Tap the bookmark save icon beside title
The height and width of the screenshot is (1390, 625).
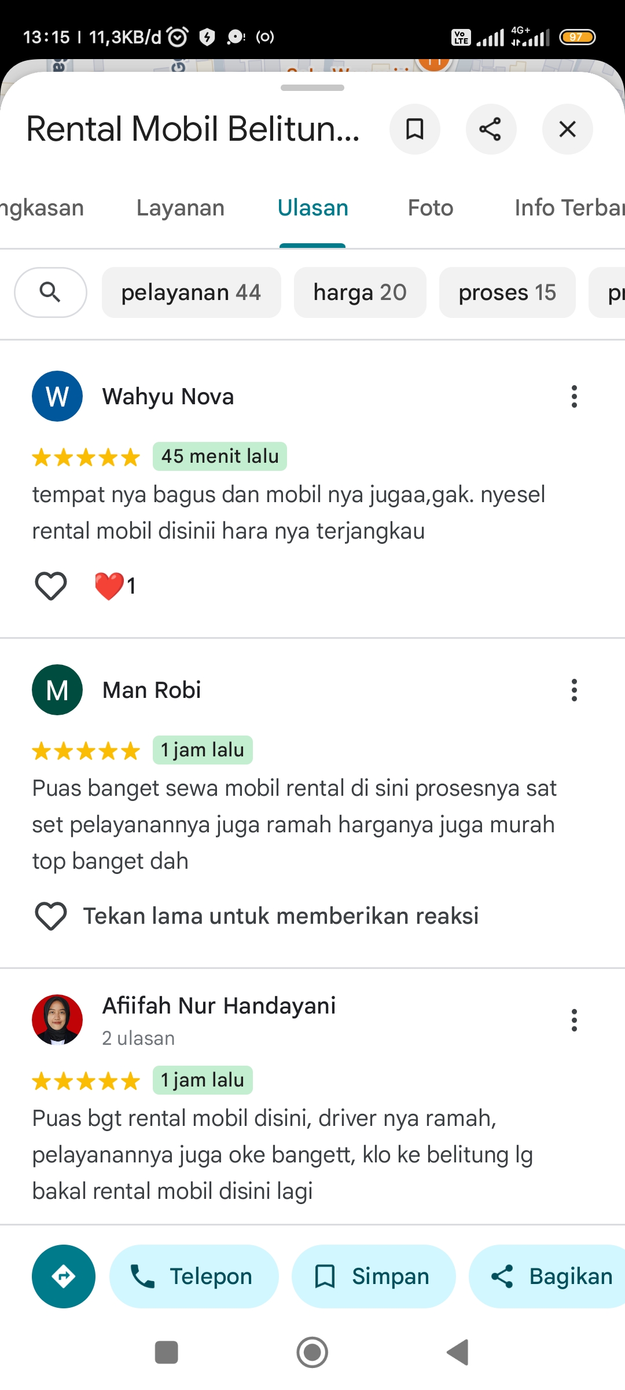tap(414, 129)
